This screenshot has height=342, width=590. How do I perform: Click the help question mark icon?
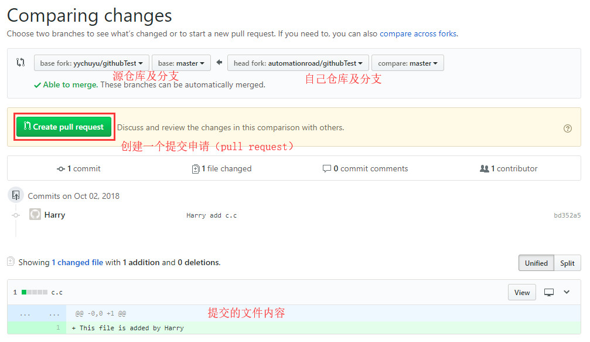click(x=567, y=128)
